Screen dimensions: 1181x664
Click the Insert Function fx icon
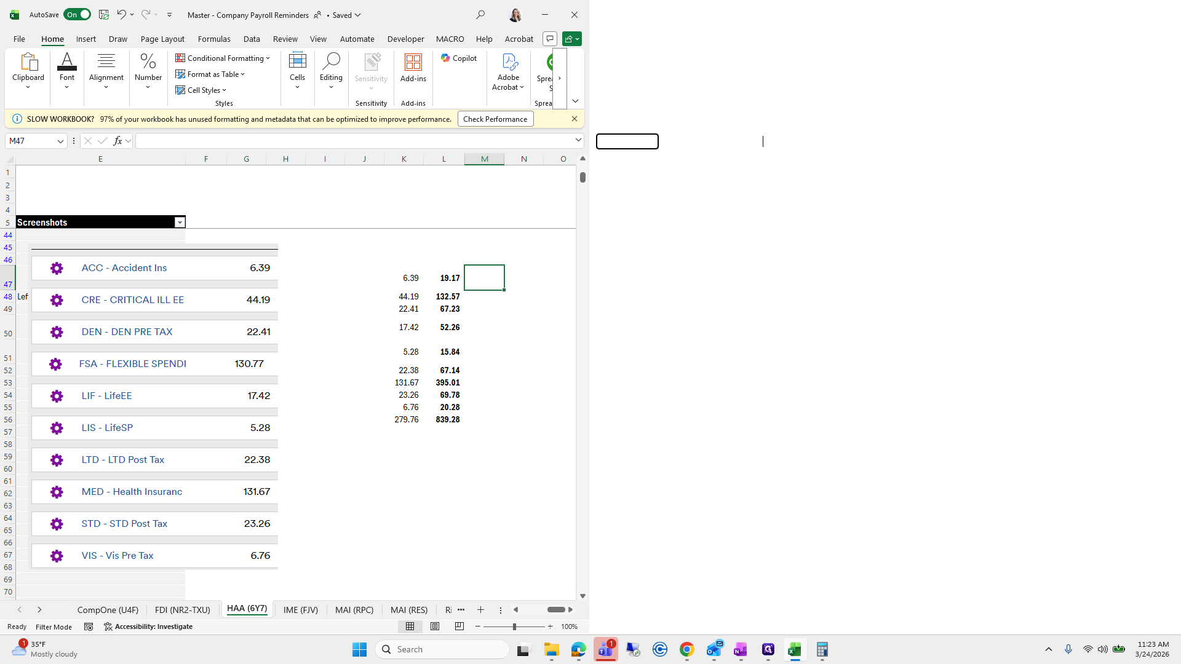coord(117,141)
